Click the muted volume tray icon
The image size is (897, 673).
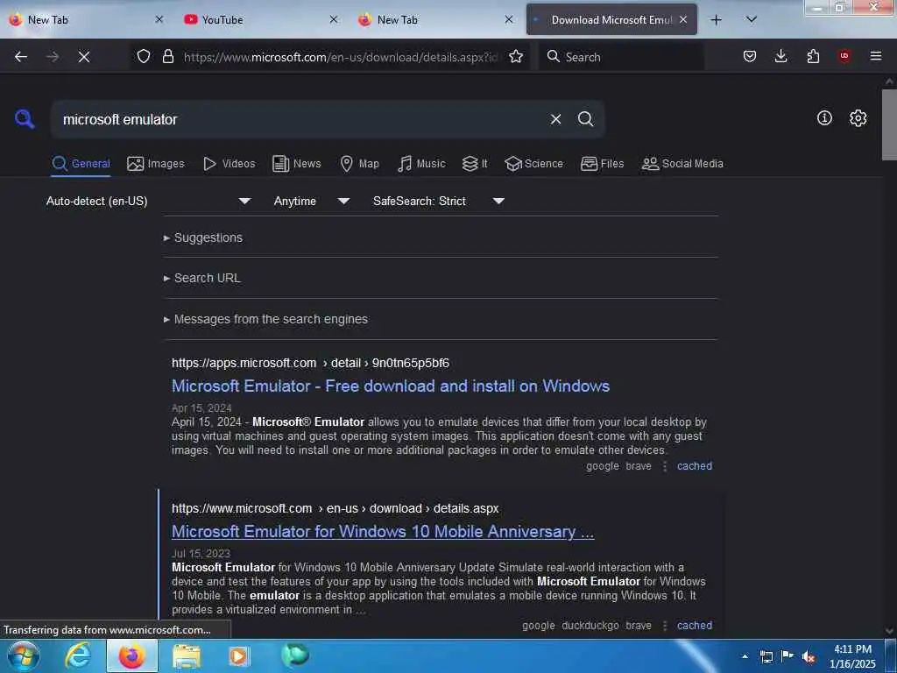tap(808, 657)
